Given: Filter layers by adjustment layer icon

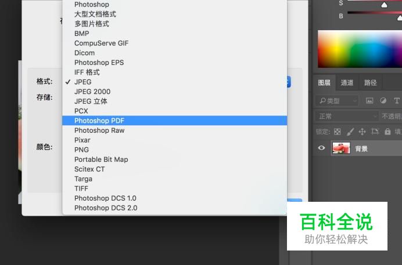Looking at the screenshot, I should pos(383,100).
